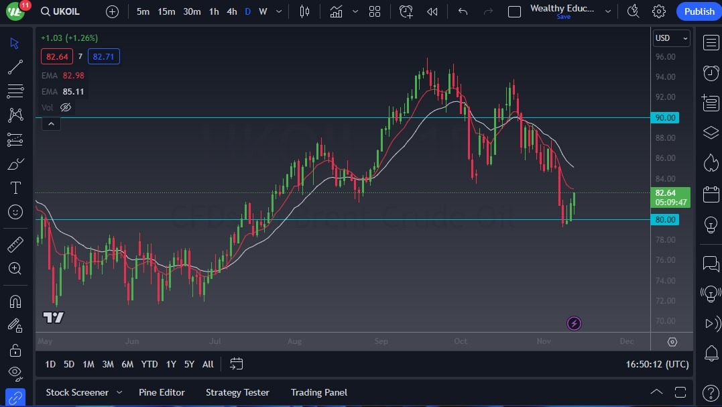This screenshot has height=407, width=722.
Task: Lock all drawing tools
Action: point(16,349)
